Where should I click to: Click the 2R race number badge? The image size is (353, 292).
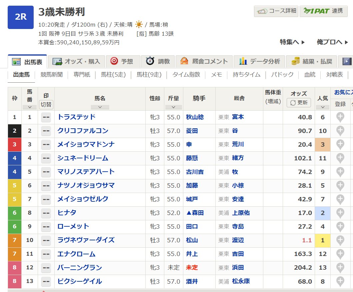pyautogui.click(x=21, y=17)
